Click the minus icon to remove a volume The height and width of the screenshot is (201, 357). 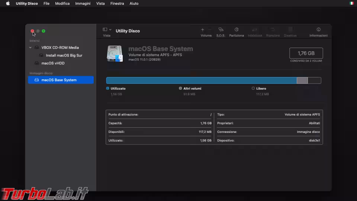[210, 29]
